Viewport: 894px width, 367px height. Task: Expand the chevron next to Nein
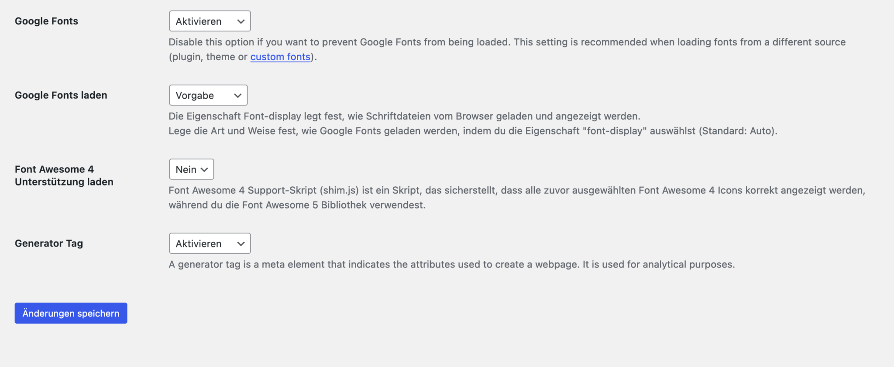point(204,169)
